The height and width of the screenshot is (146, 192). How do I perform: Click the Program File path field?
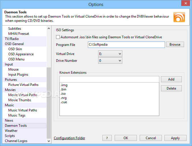[126, 45]
